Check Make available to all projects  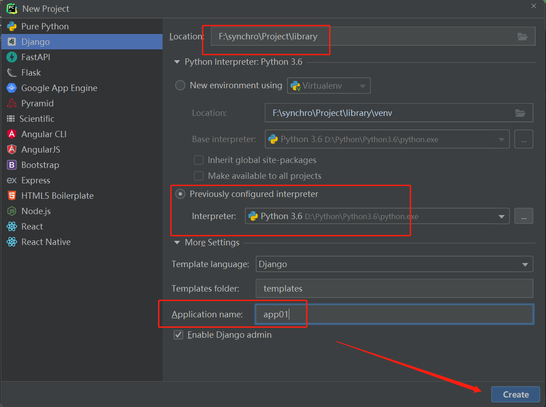198,176
